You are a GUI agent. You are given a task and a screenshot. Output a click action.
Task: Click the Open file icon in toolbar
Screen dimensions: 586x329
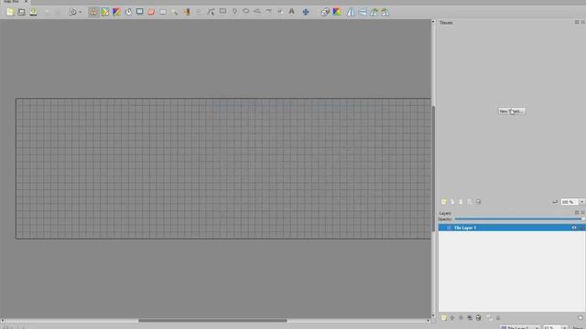click(x=22, y=12)
